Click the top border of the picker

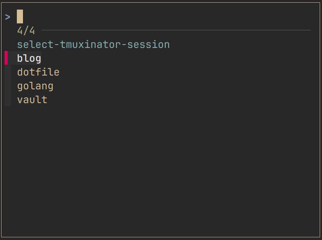click(x=161, y=3)
